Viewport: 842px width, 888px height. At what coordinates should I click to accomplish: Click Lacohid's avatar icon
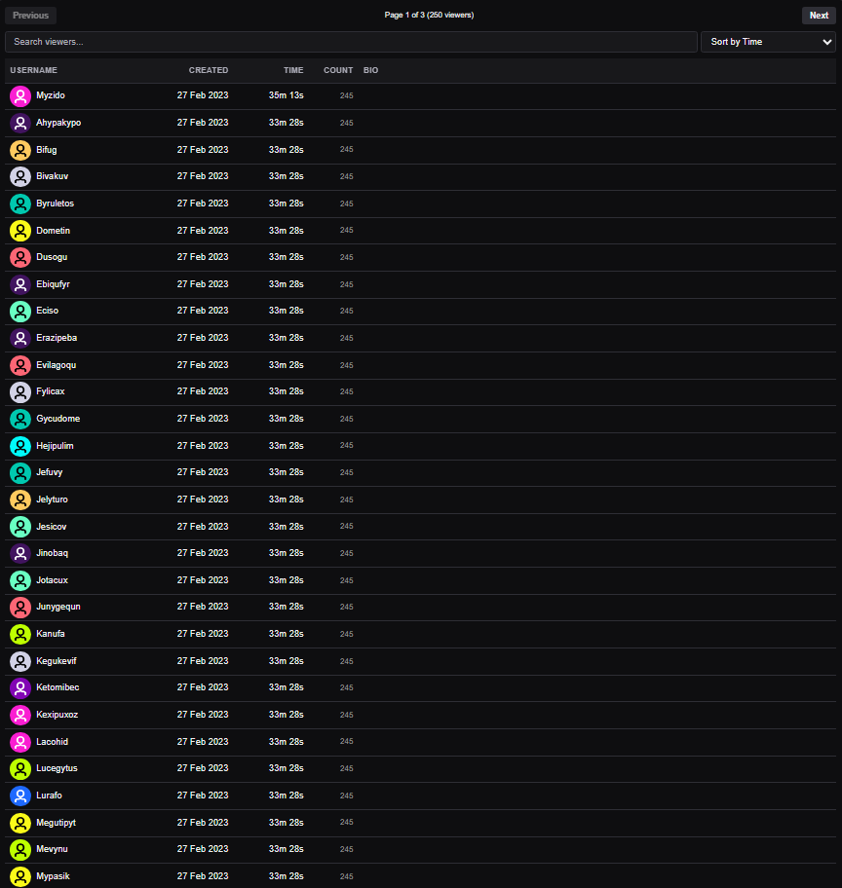pos(20,742)
